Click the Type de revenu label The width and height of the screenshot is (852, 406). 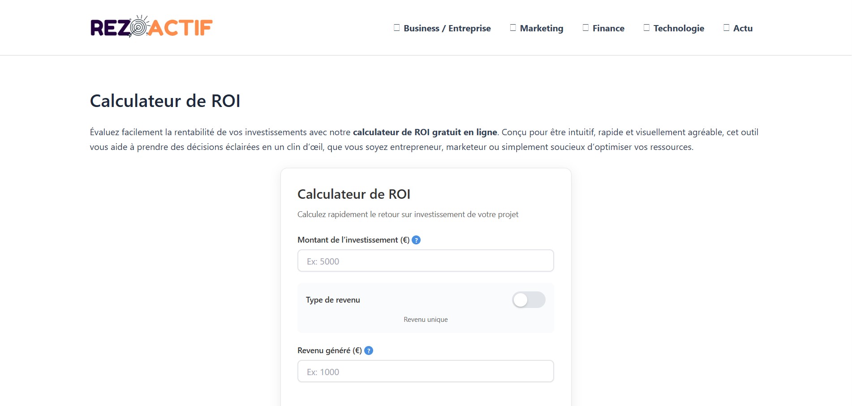point(333,300)
